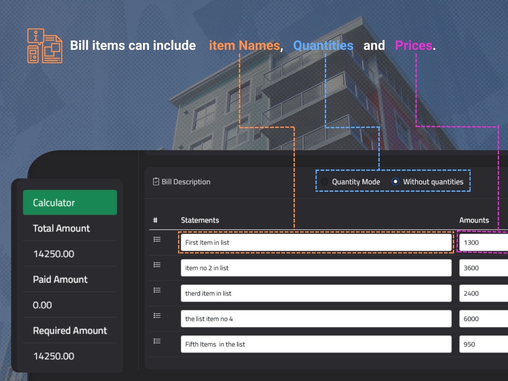The image size is (508, 381).
Task: Focus the 'therd item in list' statement field
Action: tap(316, 293)
